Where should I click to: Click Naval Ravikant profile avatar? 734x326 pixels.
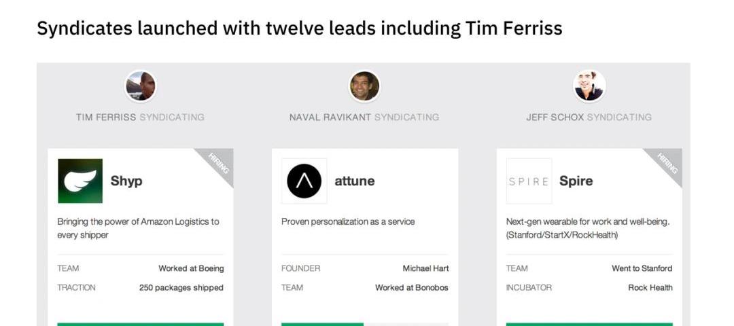coord(364,86)
